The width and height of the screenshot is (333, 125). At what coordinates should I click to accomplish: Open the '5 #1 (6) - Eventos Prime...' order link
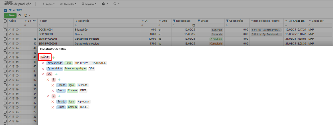[x=266, y=30]
